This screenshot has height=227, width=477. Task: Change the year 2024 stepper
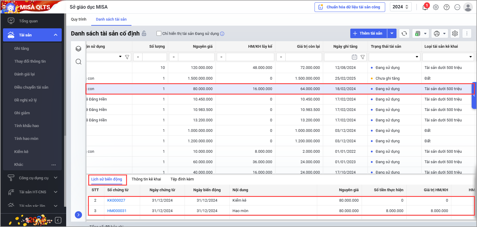[x=407, y=7]
